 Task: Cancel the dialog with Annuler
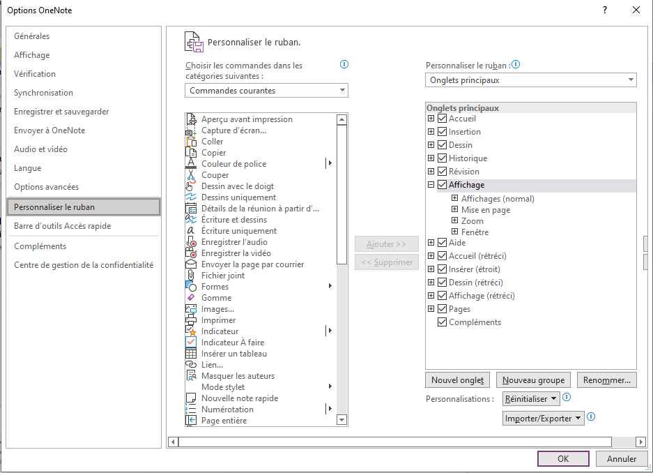[x=622, y=459]
